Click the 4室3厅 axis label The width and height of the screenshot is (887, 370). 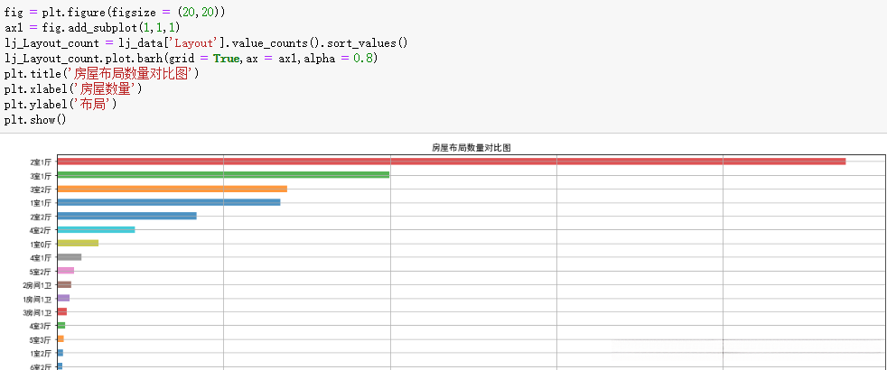pos(41,326)
